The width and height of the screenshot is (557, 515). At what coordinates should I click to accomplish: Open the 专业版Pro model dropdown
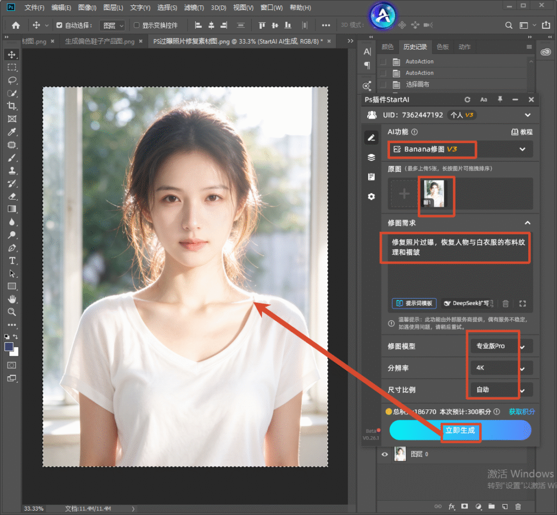tap(501, 346)
